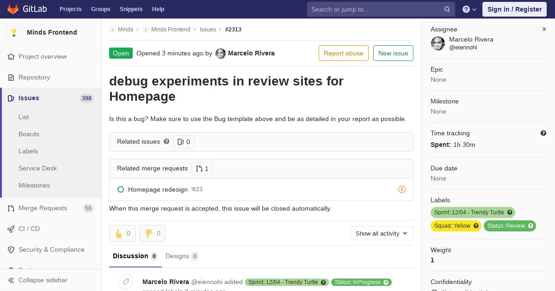Click the Time tracking help icon
Image resolution: width=555 pixels, height=291 pixels.
pyautogui.click(x=543, y=133)
